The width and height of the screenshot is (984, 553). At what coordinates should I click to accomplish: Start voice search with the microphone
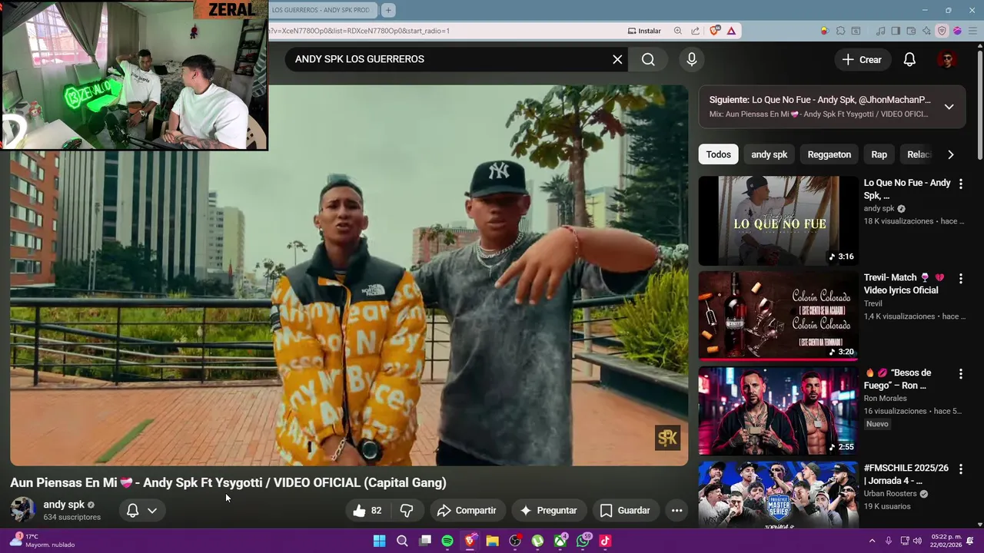tap(692, 59)
